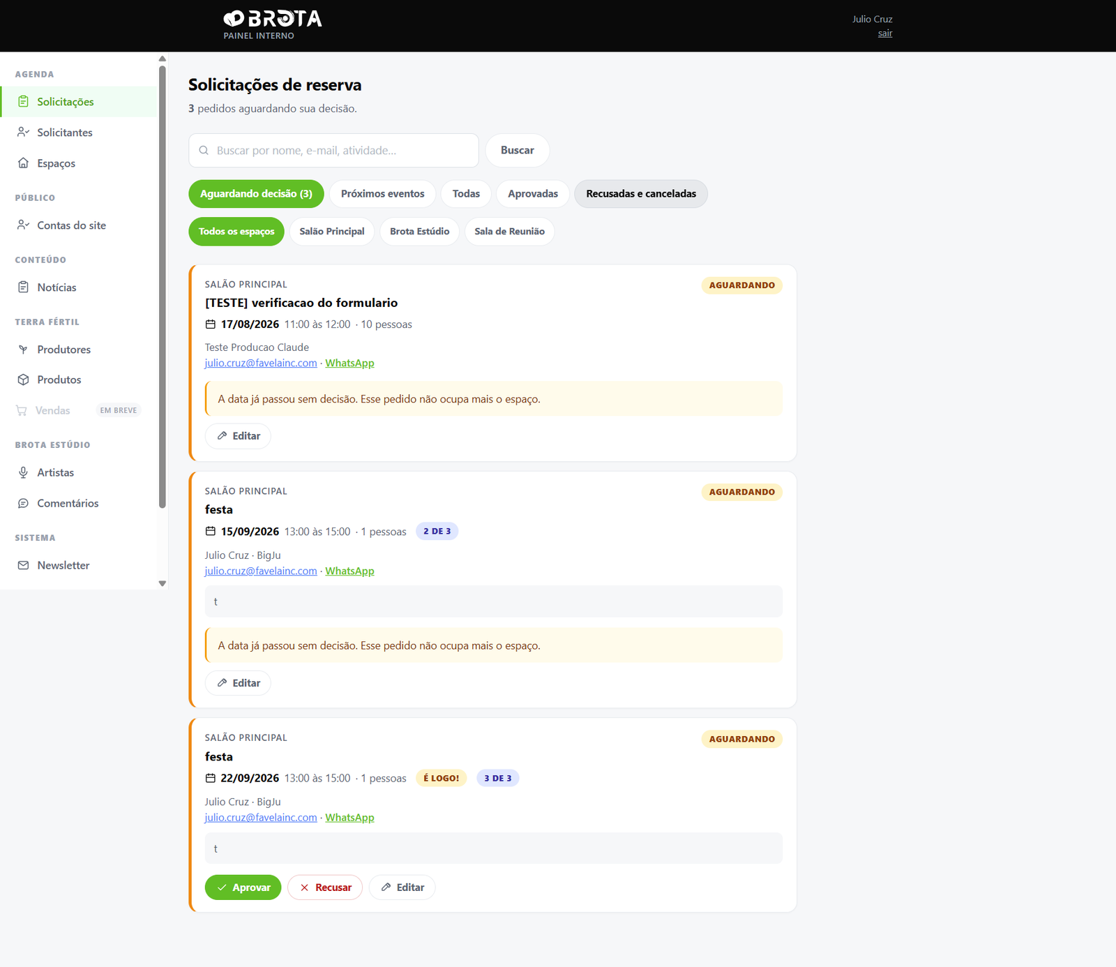Edit the 22/09/2026 festa request
1116x967 pixels.
click(402, 887)
